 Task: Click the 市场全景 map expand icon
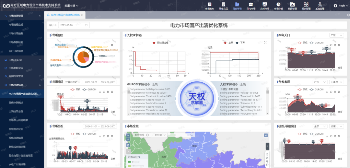(266, 135)
